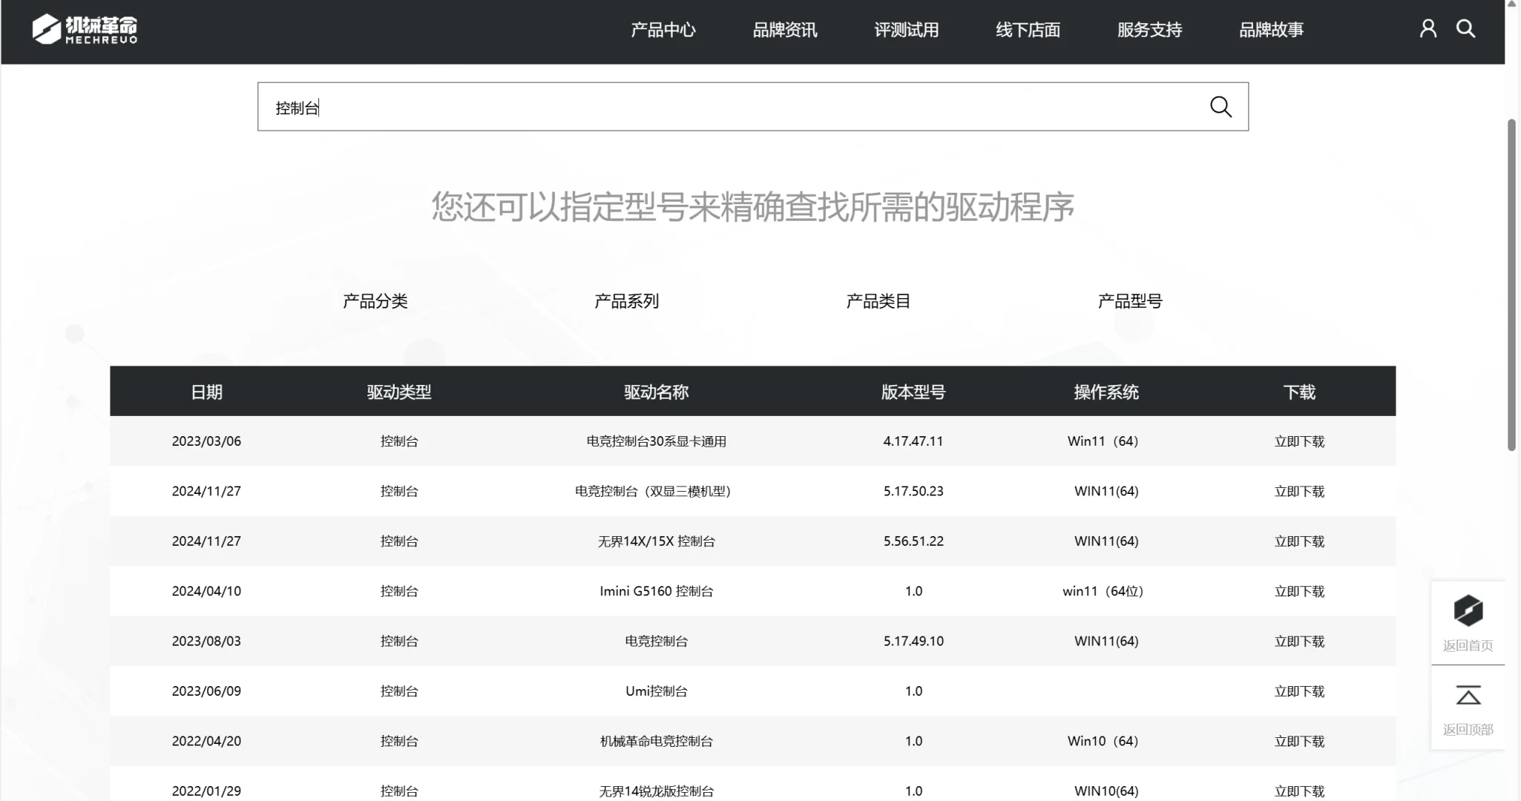Download 无界14锐龙版控制台 driver
The width and height of the screenshot is (1521, 801).
pyautogui.click(x=1299, y=791)
